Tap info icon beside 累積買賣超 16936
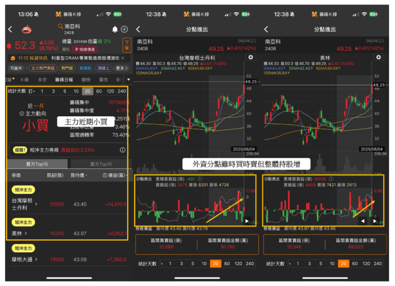The height and width of the screenshot is (286, 395). pos(331,179)
